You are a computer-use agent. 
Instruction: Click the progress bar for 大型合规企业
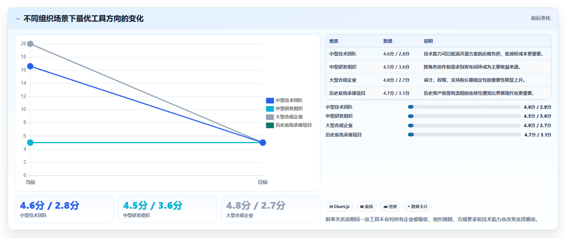(464, 126)
